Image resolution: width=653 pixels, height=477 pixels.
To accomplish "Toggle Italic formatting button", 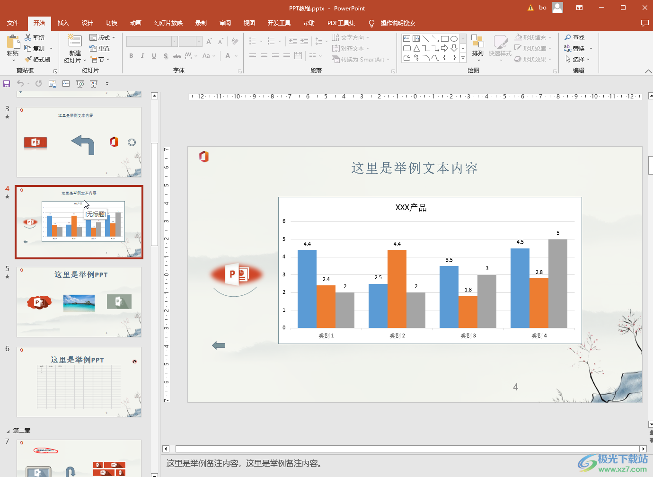I will [x=142, y=56].
